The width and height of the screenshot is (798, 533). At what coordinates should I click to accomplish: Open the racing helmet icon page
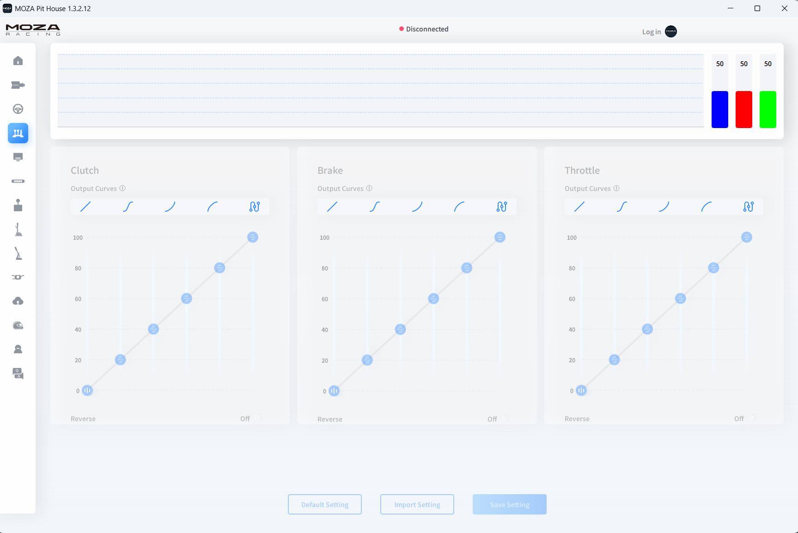tap(18, 325)
